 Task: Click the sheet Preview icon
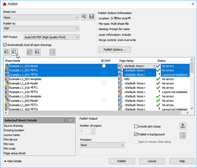point(52,52)
